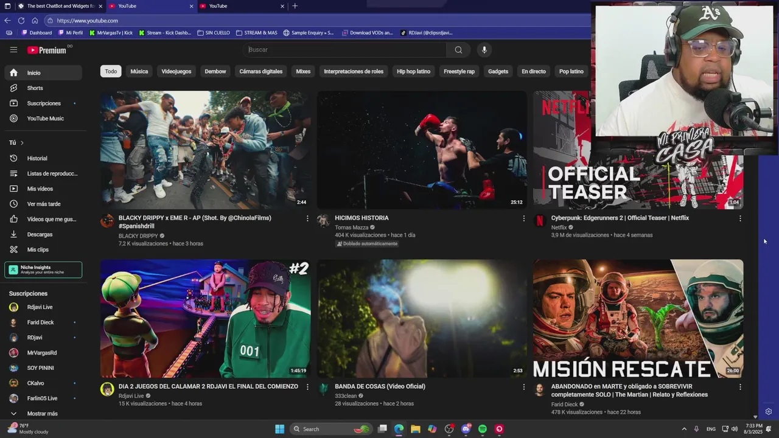779x438 pixels.
Task: Open YouTube Music in the sidebar
Action: click(x=43, y=119)
